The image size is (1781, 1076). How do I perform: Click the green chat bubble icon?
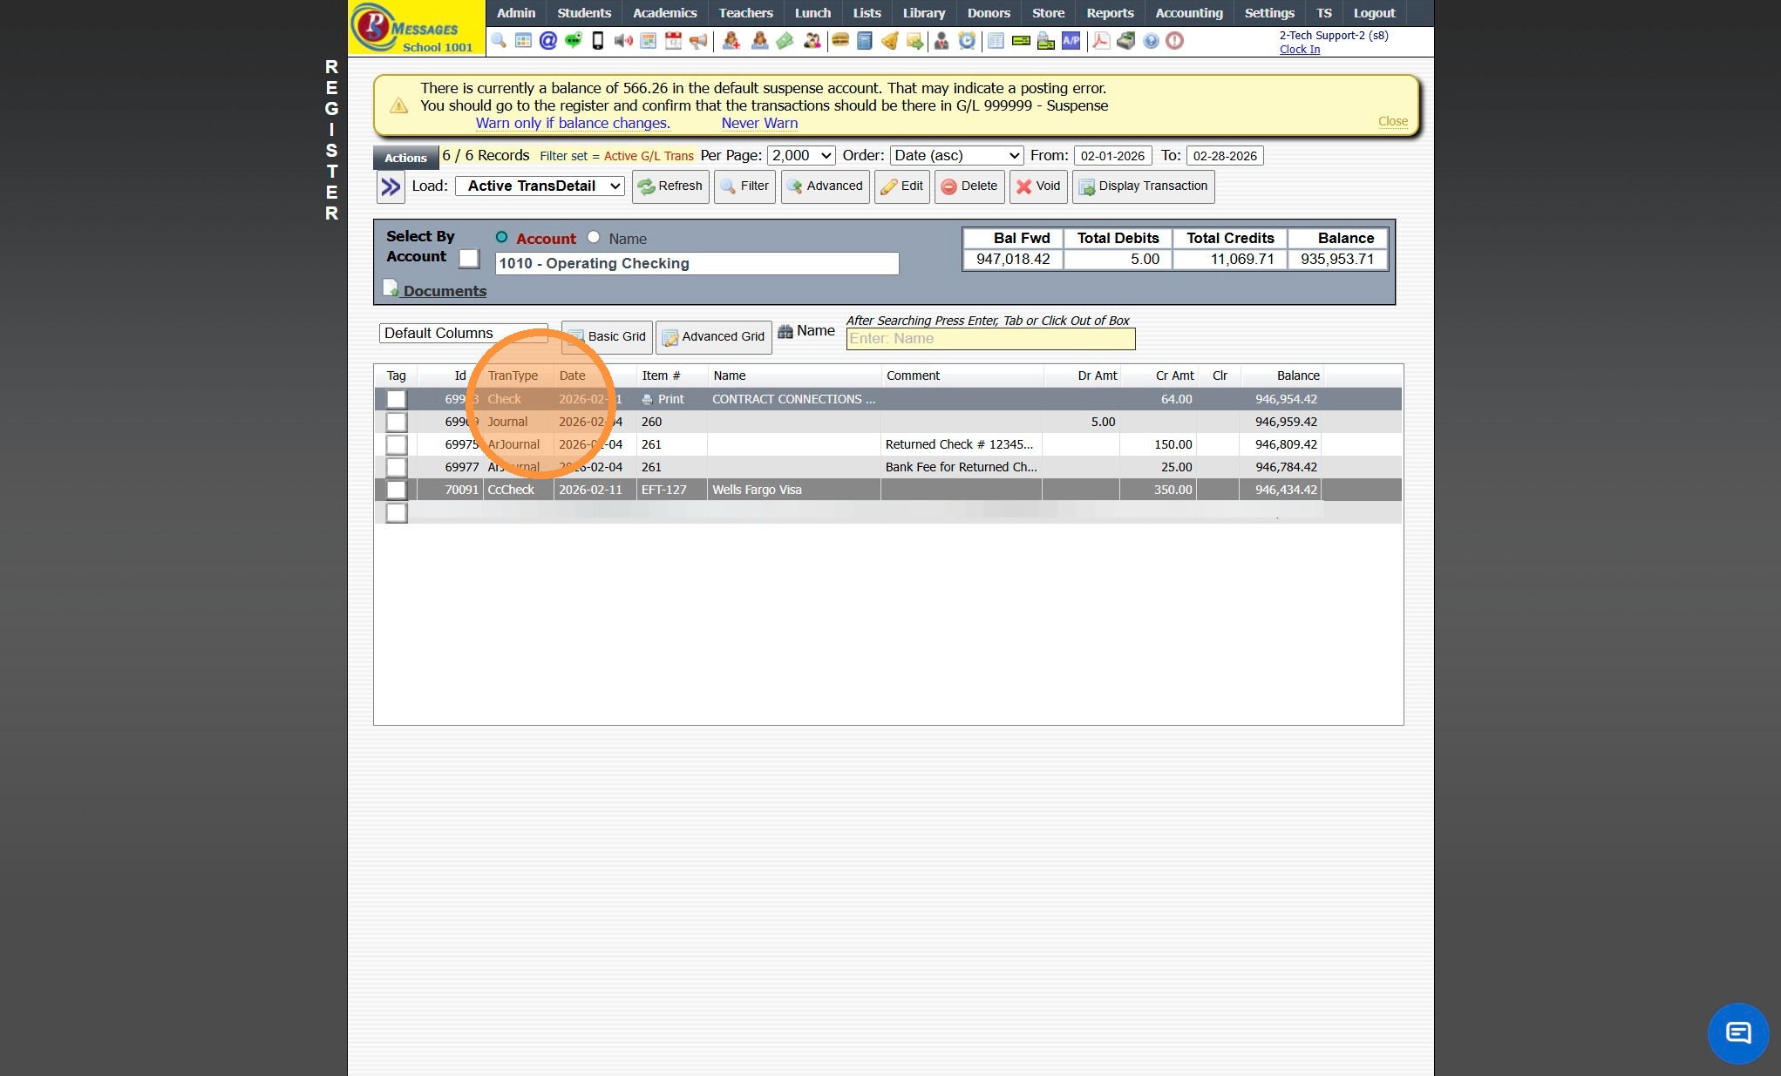(x=573, y=41)
